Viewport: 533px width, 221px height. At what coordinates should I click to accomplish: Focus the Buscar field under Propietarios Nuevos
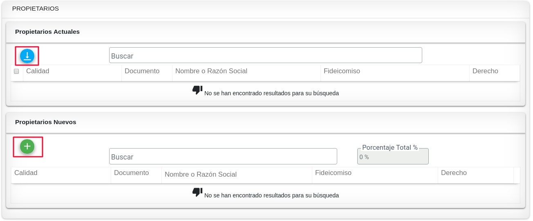pos(223,156)
